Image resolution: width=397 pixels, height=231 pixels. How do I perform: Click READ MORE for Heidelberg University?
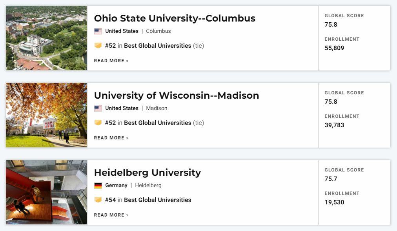point(111,215)
